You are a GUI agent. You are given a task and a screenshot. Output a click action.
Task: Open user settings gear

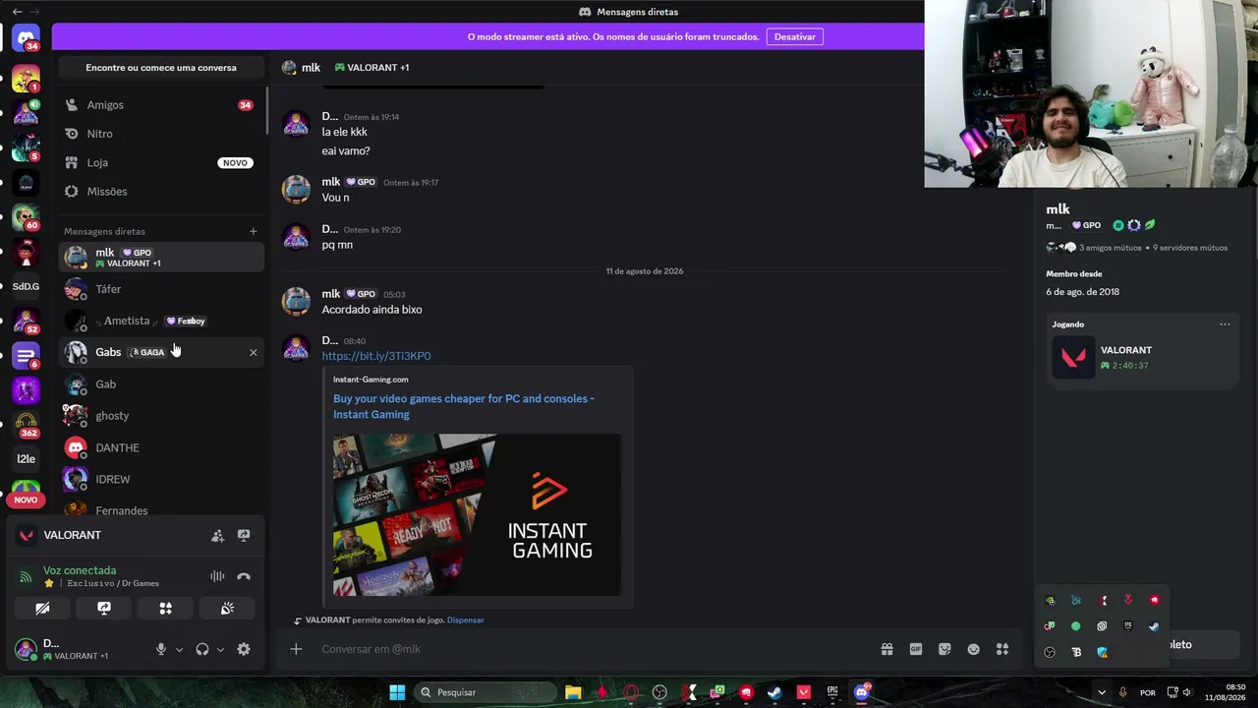(x=244, y=649)
